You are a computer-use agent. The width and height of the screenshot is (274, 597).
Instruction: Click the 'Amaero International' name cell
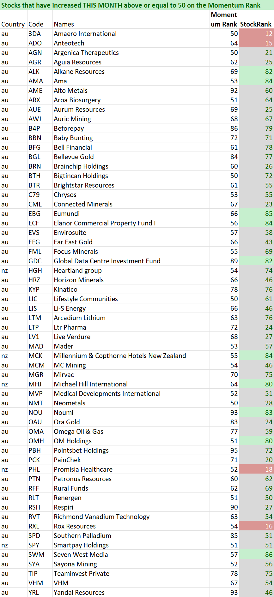click(131, 33)
